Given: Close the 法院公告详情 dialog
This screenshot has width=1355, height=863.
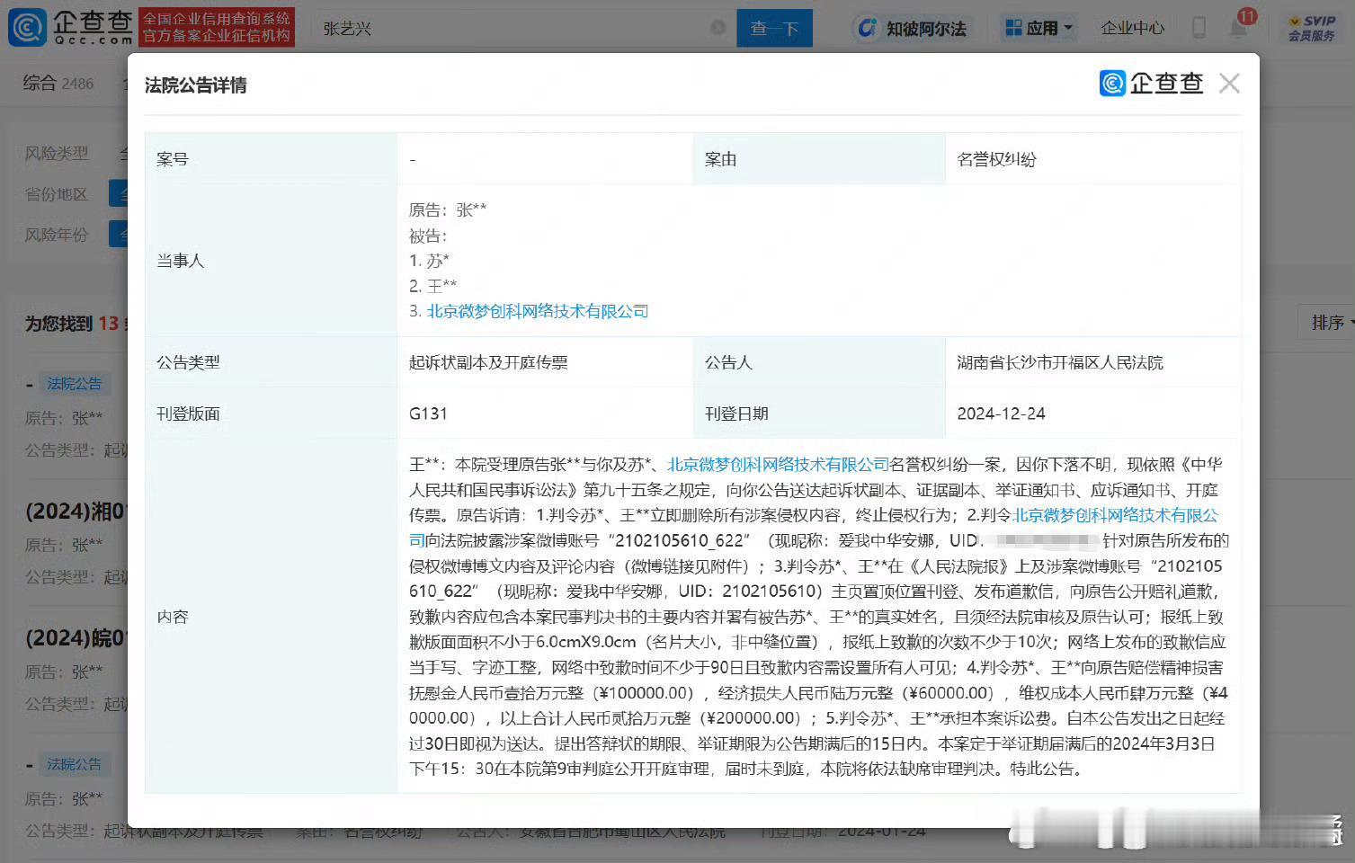Looking at the screenshot, I should click(1229, 84).
